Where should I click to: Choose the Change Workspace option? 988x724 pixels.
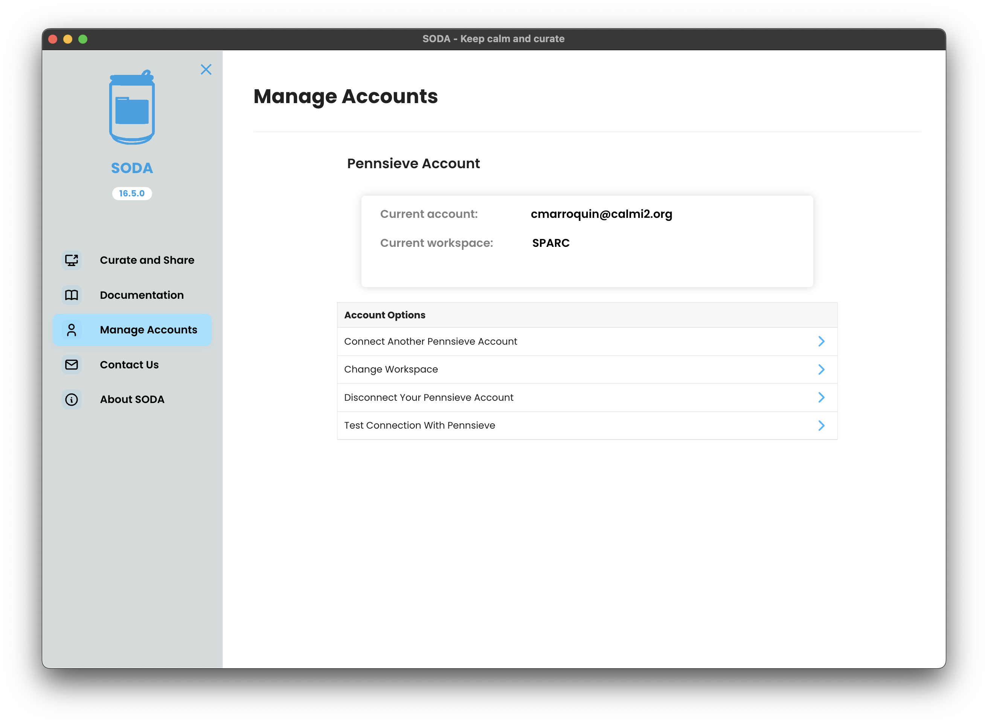[391, 370]
